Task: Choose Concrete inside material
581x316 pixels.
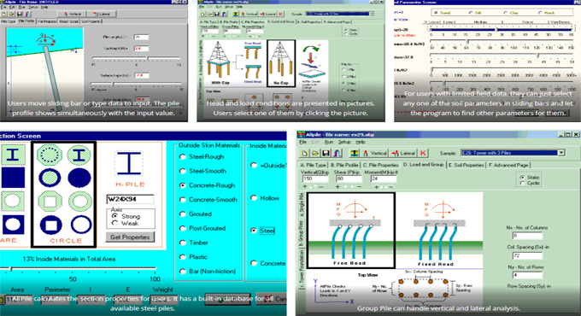Action: click(x=268, y=263)
